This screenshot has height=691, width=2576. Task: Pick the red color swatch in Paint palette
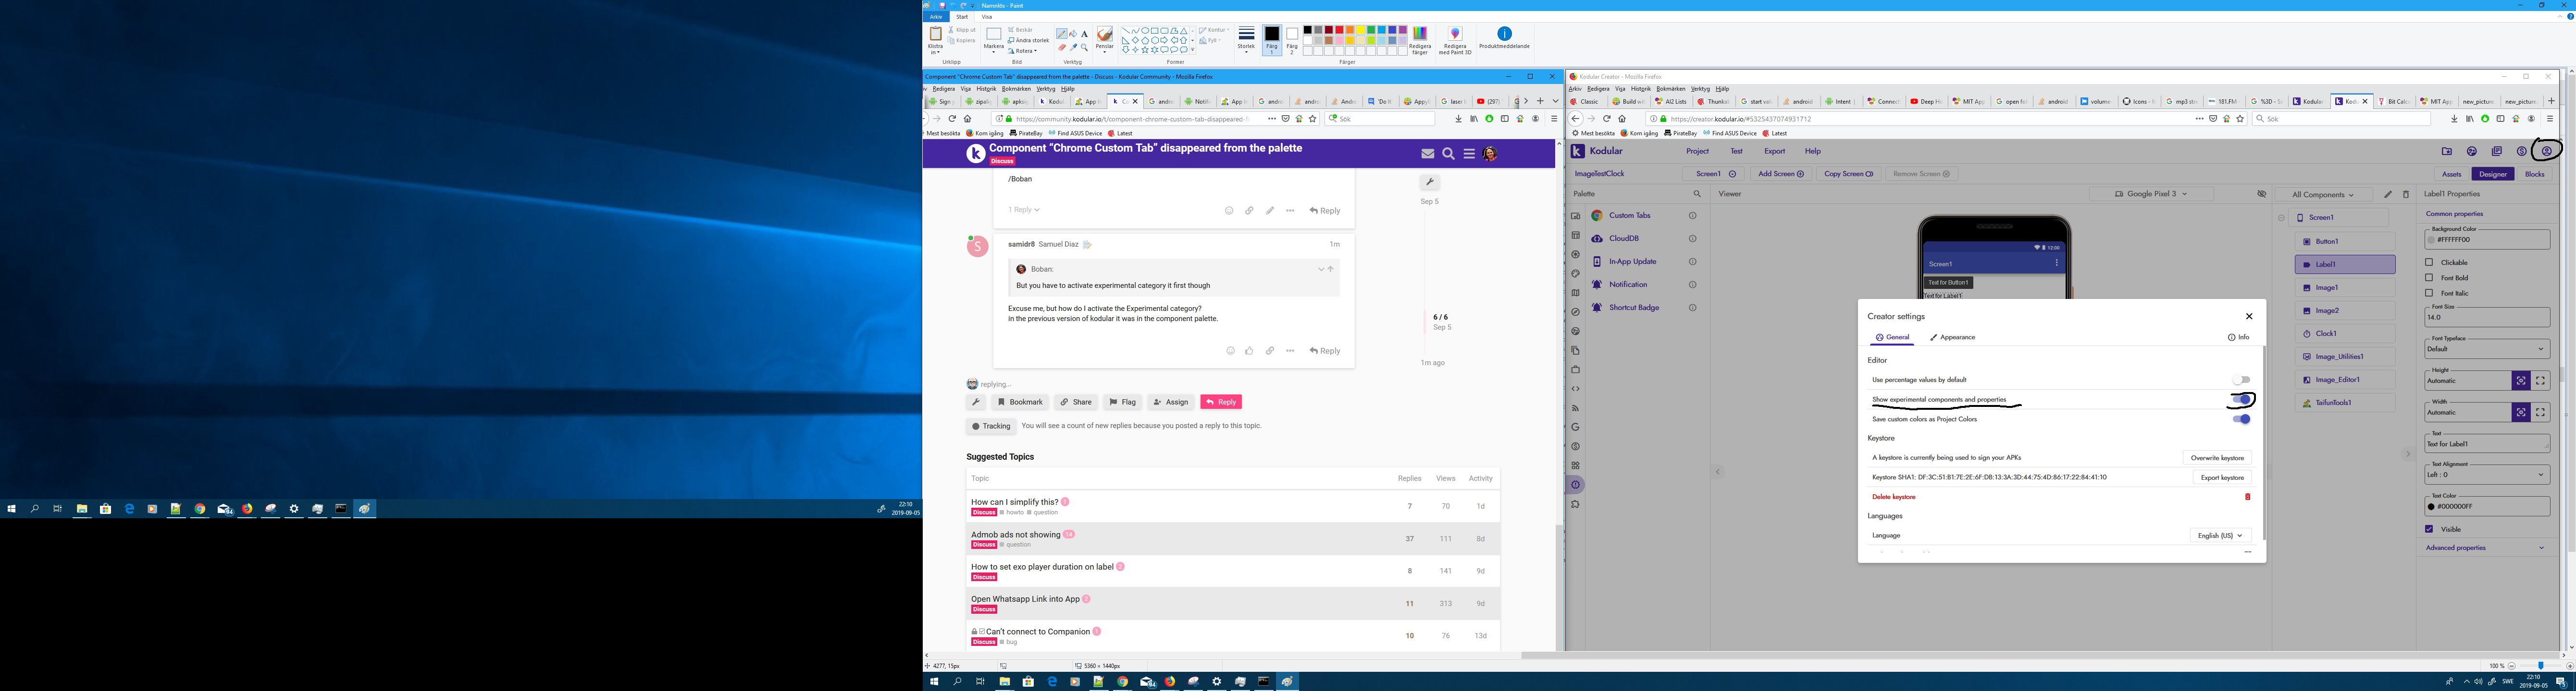click(1340, 30)
